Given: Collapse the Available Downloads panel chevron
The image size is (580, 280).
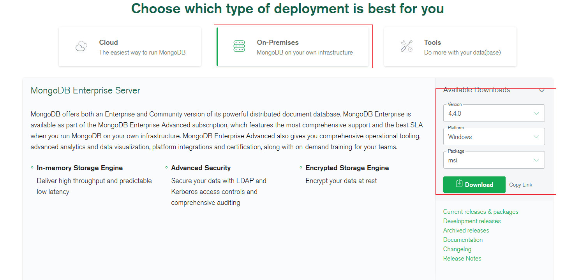Looking at the screenshot, I should point(541,91).
